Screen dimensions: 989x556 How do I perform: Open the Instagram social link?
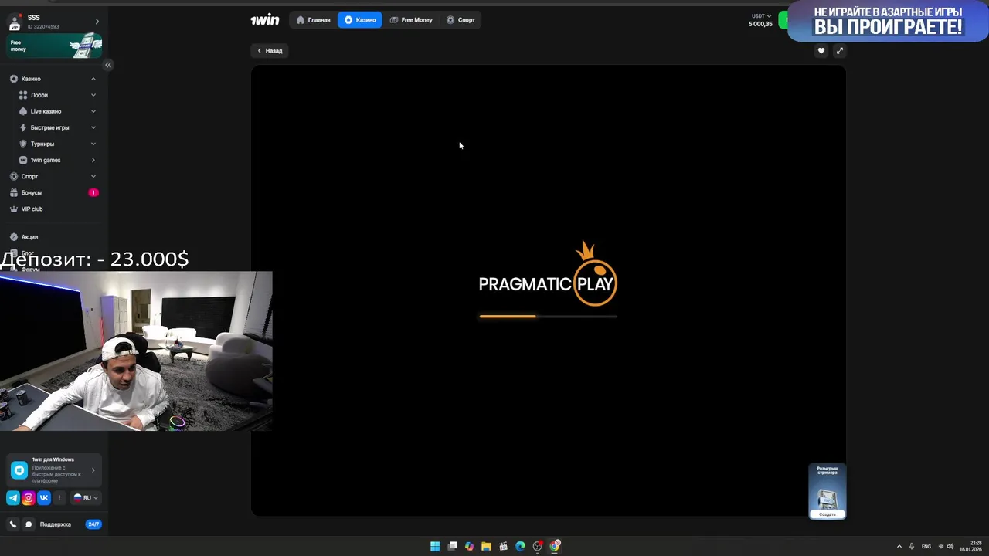pos(29,498)
